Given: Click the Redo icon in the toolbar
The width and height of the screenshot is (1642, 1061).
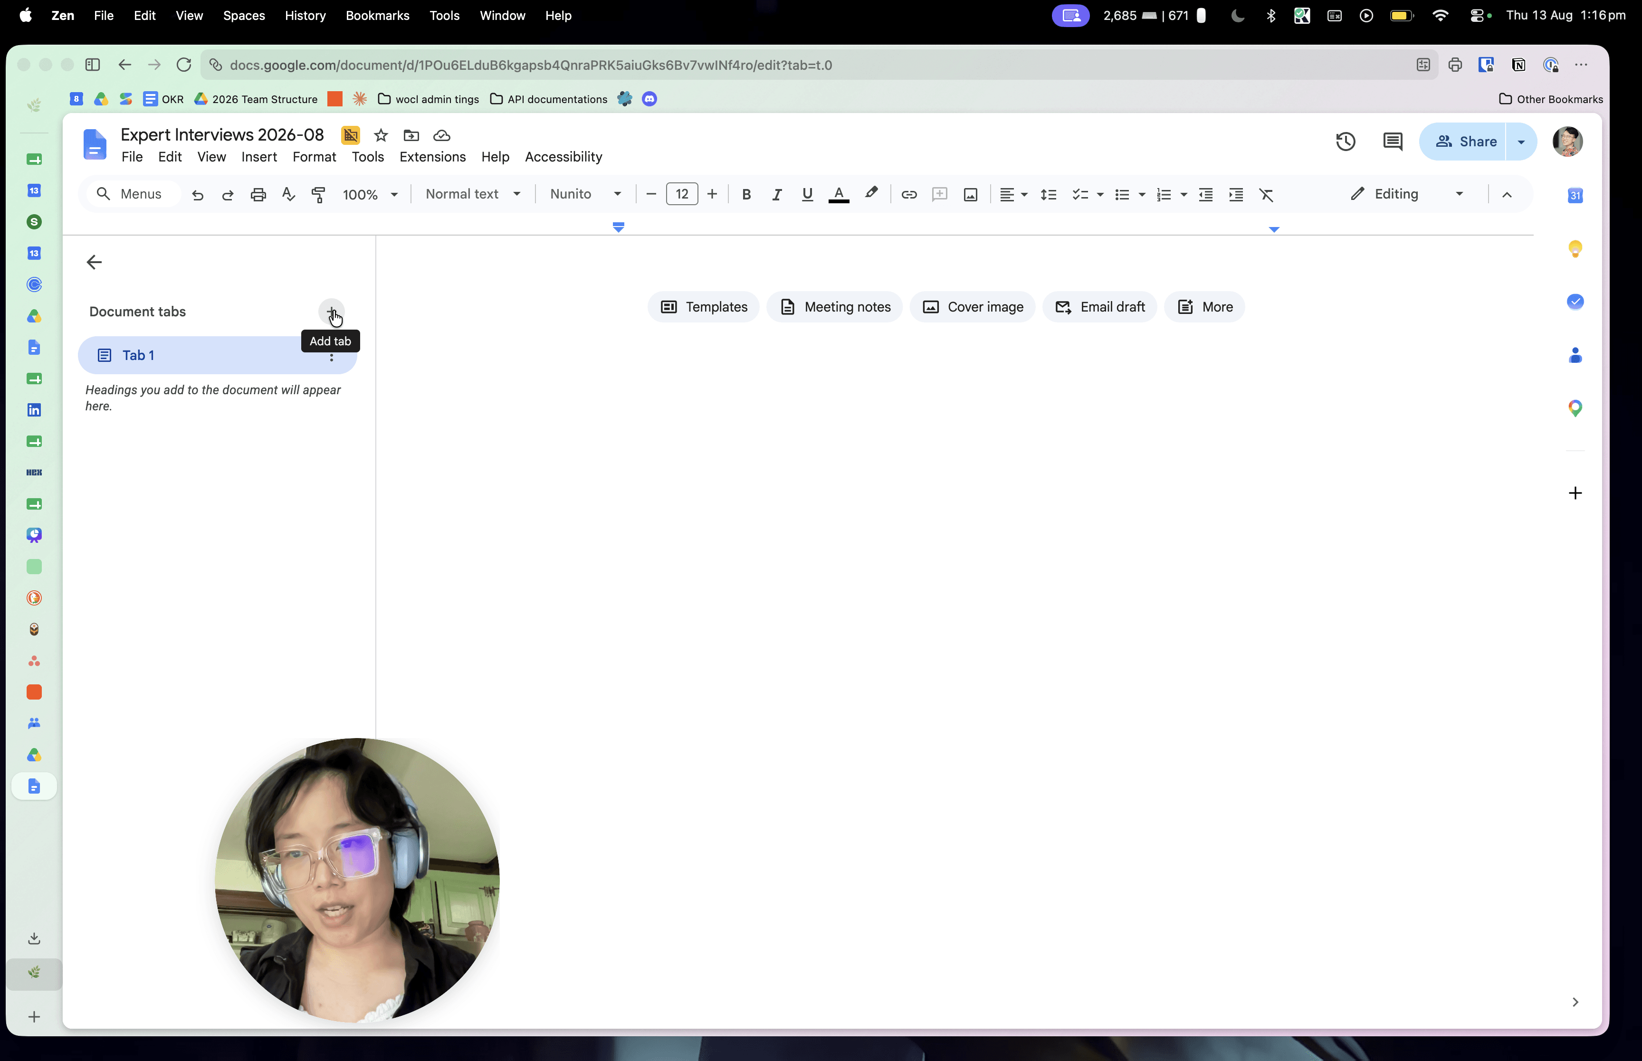Looking at the screenshot, I should tap(228, 195).
